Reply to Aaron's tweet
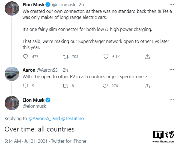Viewport: 179px width, 146px height. (25, 86)
